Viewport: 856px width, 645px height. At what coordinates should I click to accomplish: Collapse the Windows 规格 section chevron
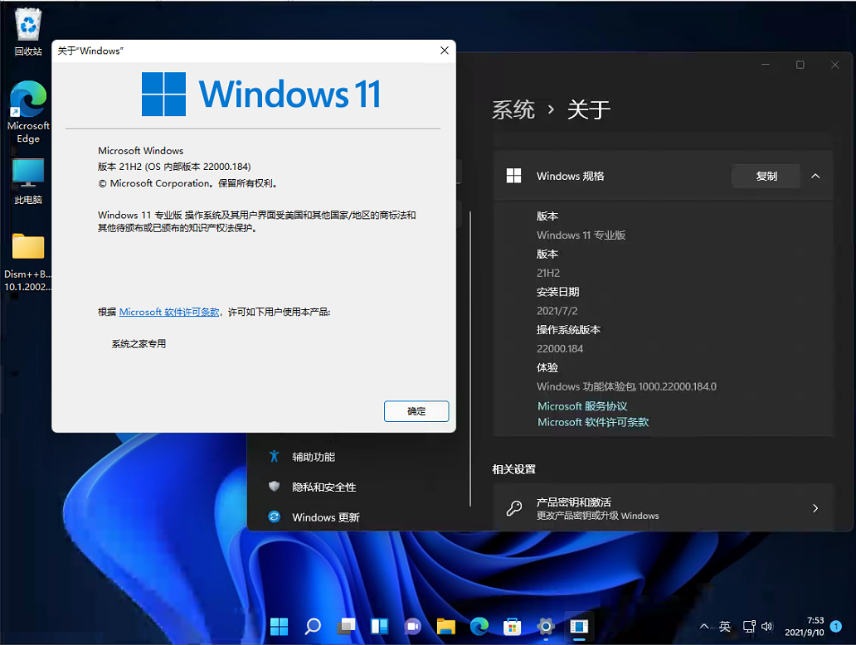815,176
